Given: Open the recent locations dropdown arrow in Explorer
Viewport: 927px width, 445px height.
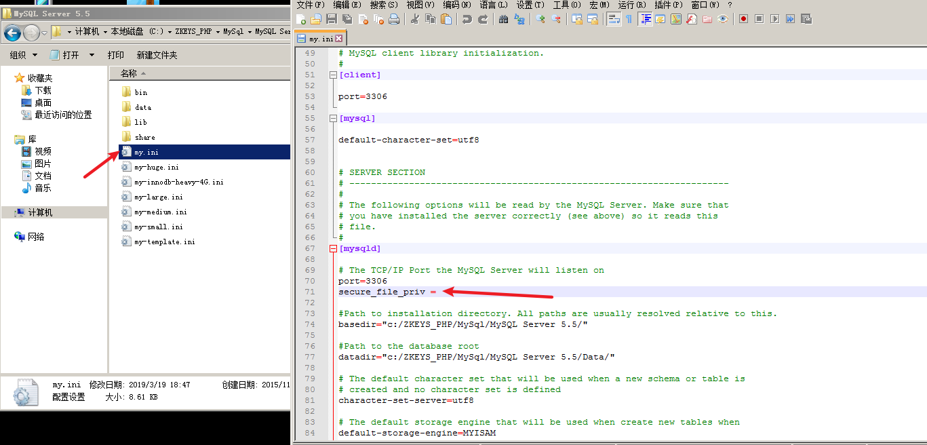Looking at the screenshot, I should point(44,33).
